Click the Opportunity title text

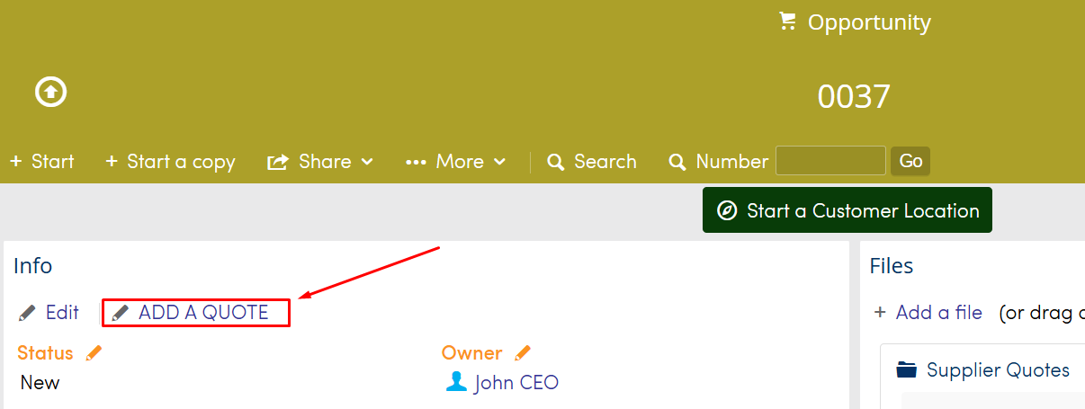coord(869,22)
